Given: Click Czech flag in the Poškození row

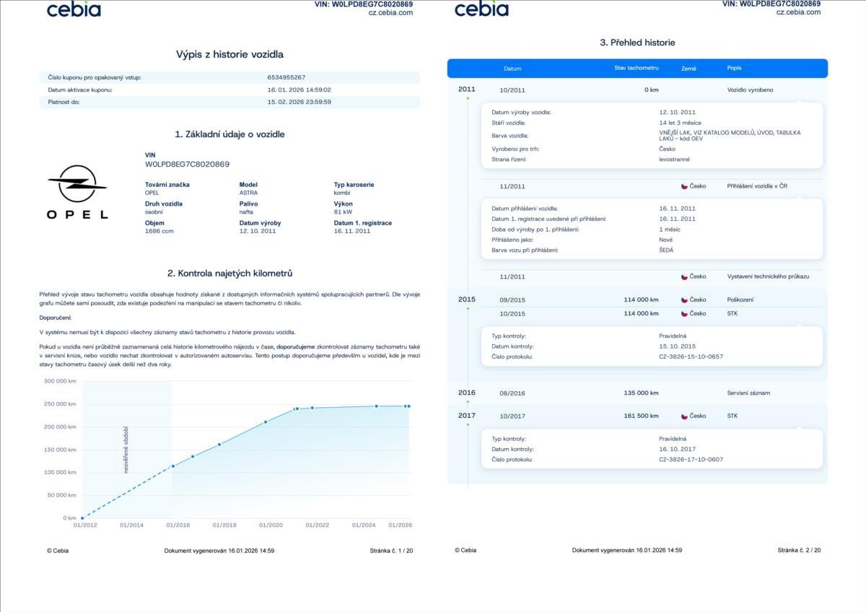Looking at the screenshot, I should click(684, 300).
